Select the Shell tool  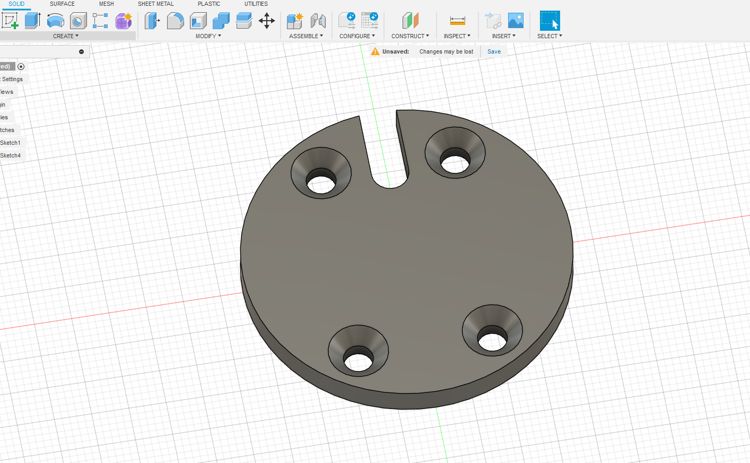click(198, 21)
